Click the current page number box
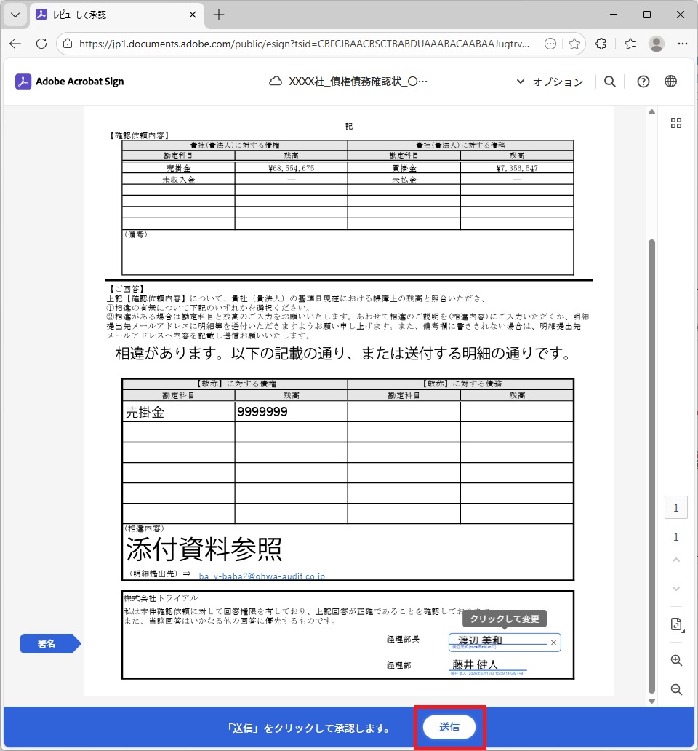Viewport: 698px width, 751px height. point(675,508)
